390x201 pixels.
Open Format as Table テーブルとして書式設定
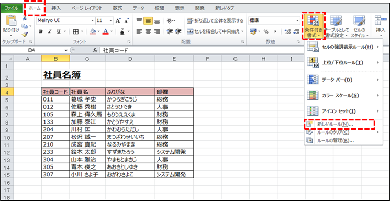tap(336, 26)
